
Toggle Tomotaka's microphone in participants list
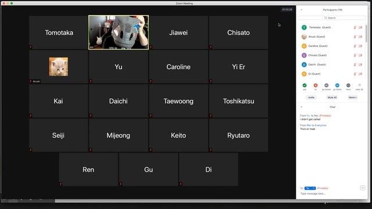click(355, 27)
